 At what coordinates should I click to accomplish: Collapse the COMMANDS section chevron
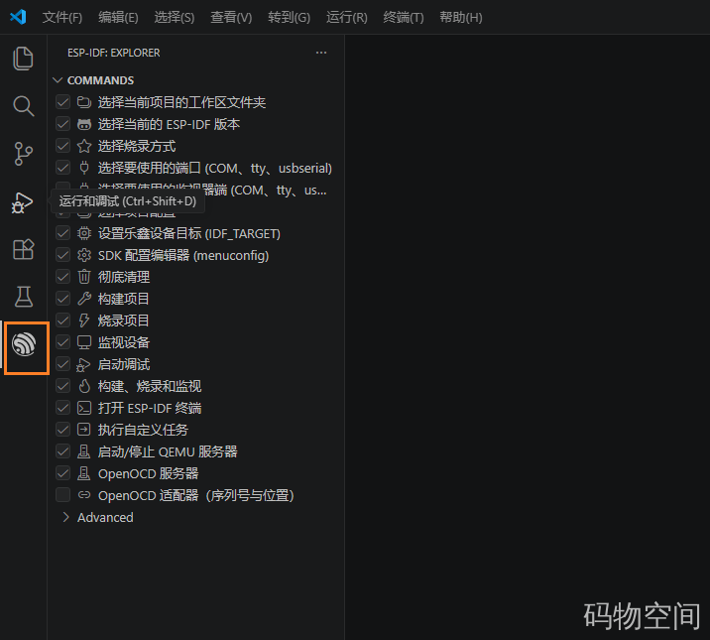tap(58, 80)
